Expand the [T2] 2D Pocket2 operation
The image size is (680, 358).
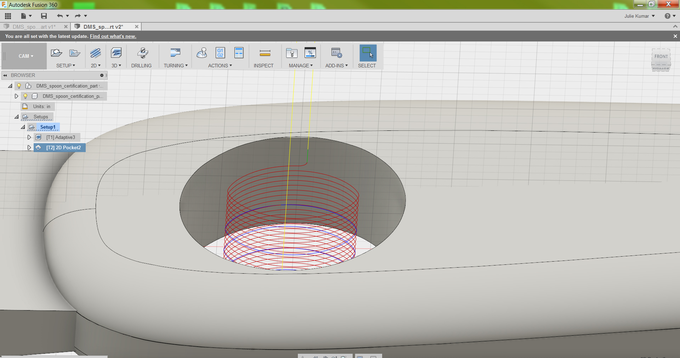[x=29, y=147]
